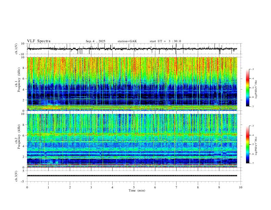The width and height of the screenshot is (271, 210).
Task: Click the ch.3 flat trace line
Action: [132, 176]
